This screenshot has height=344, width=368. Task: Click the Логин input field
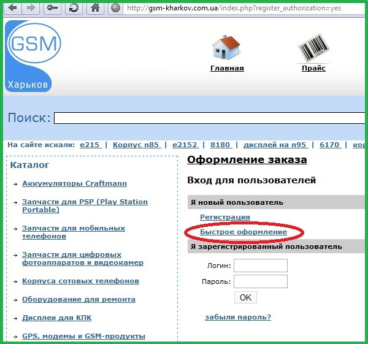pyautogui.click(x=261, y=266)
